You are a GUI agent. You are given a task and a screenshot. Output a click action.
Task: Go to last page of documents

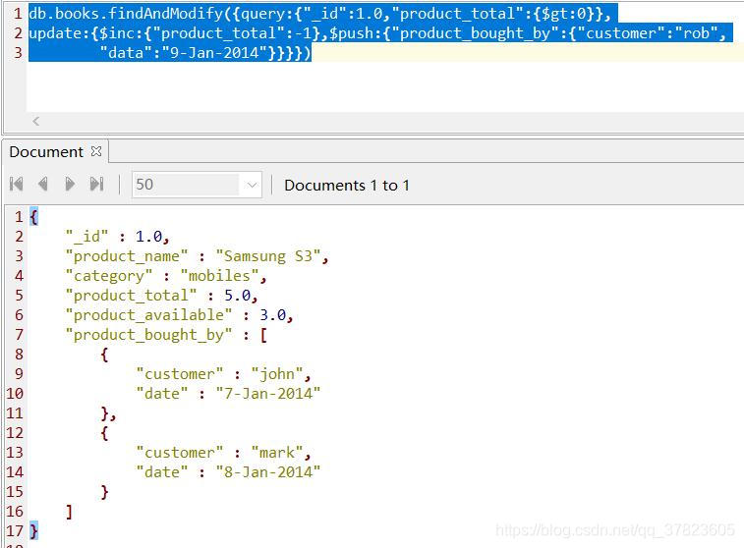coord(96,184)
